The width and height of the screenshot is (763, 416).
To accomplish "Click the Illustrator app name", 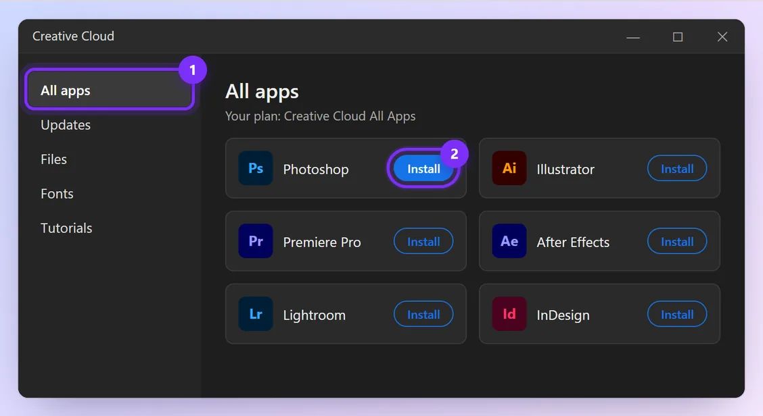I will coord(565,169).
